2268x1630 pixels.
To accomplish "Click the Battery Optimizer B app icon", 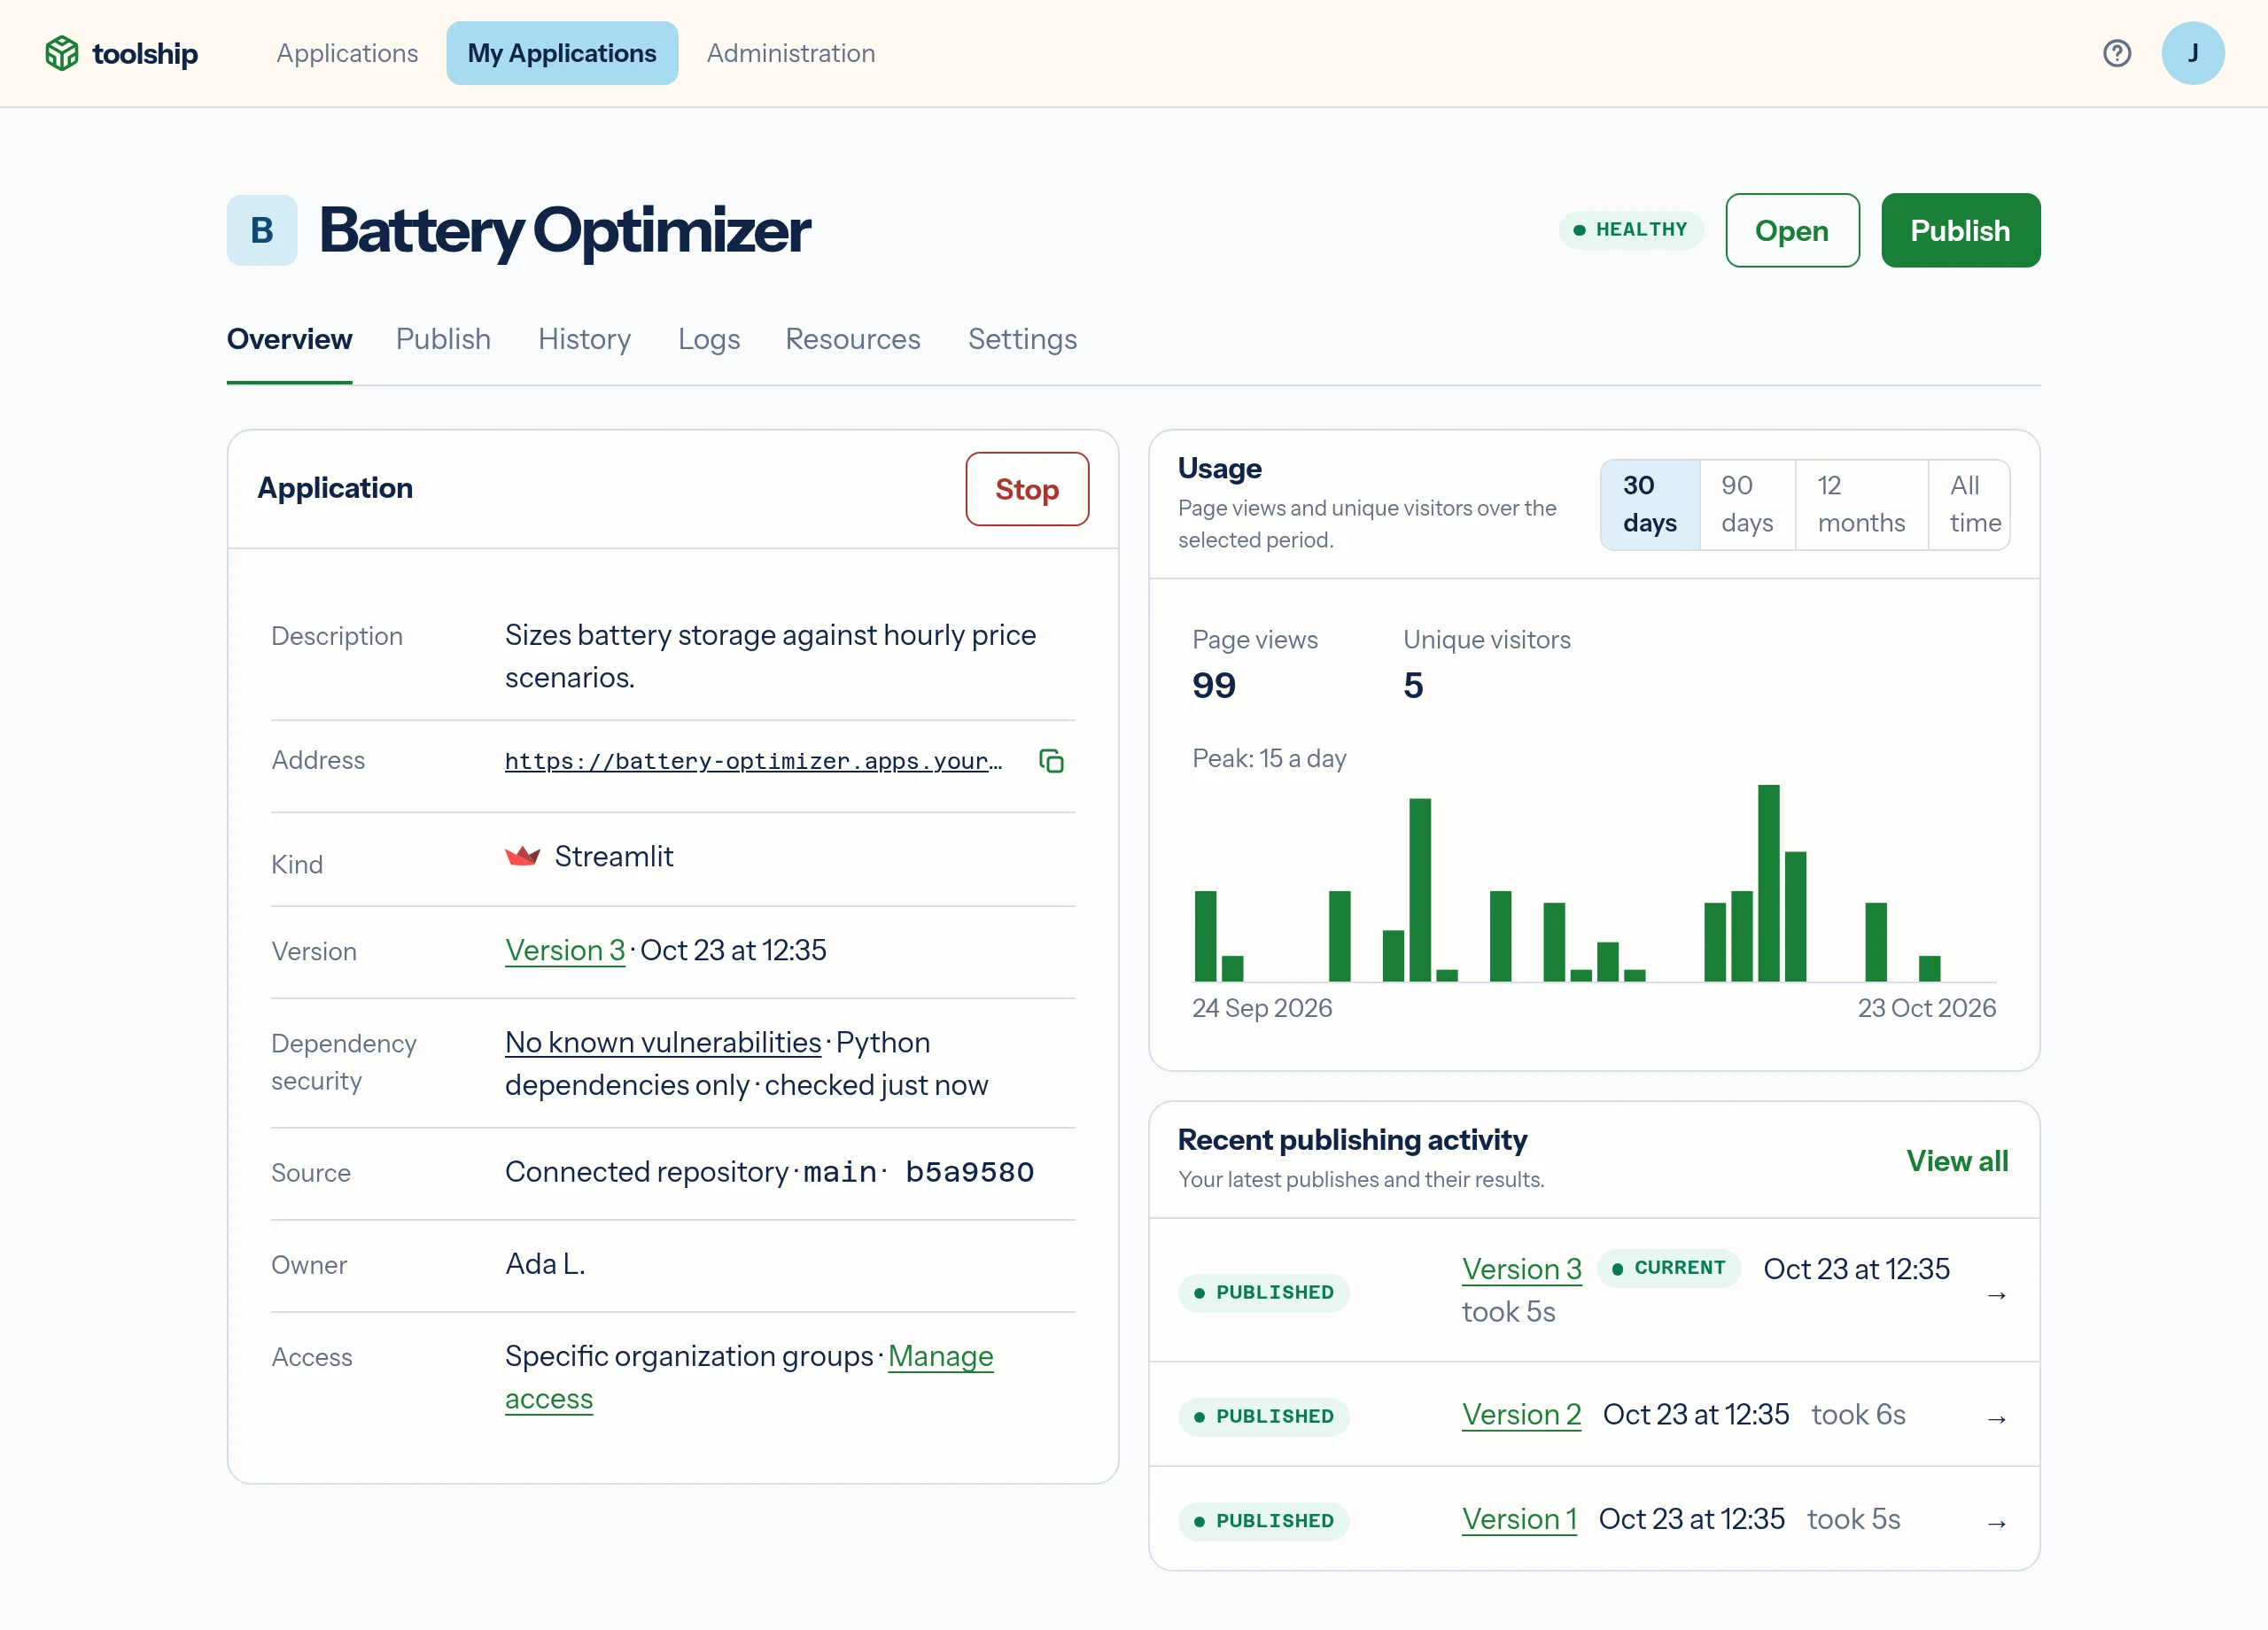I will pos(262,230).
